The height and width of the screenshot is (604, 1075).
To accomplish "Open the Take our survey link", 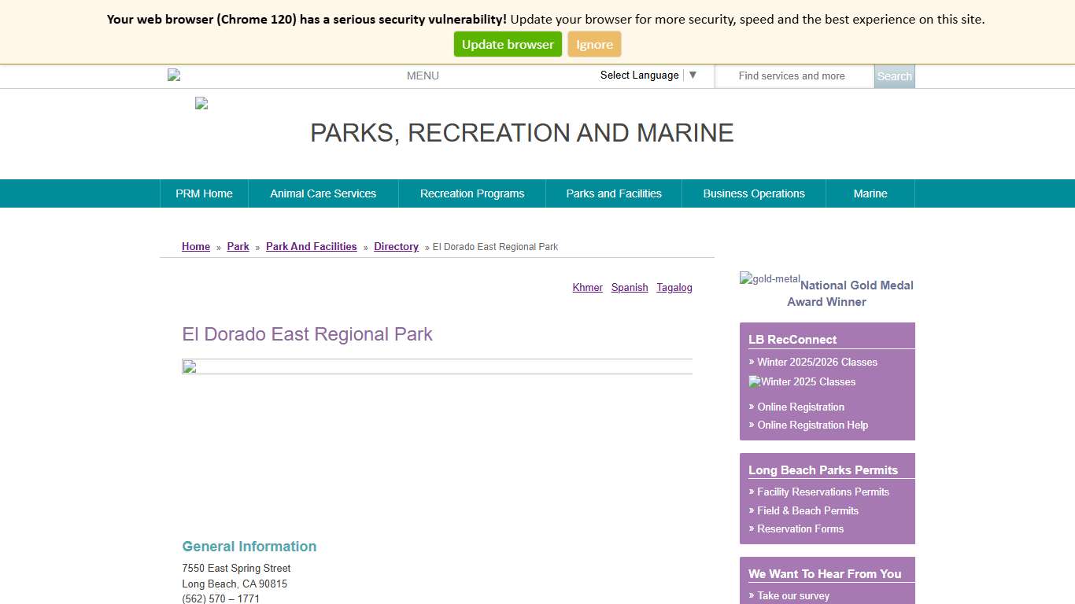I will point(795,595).
